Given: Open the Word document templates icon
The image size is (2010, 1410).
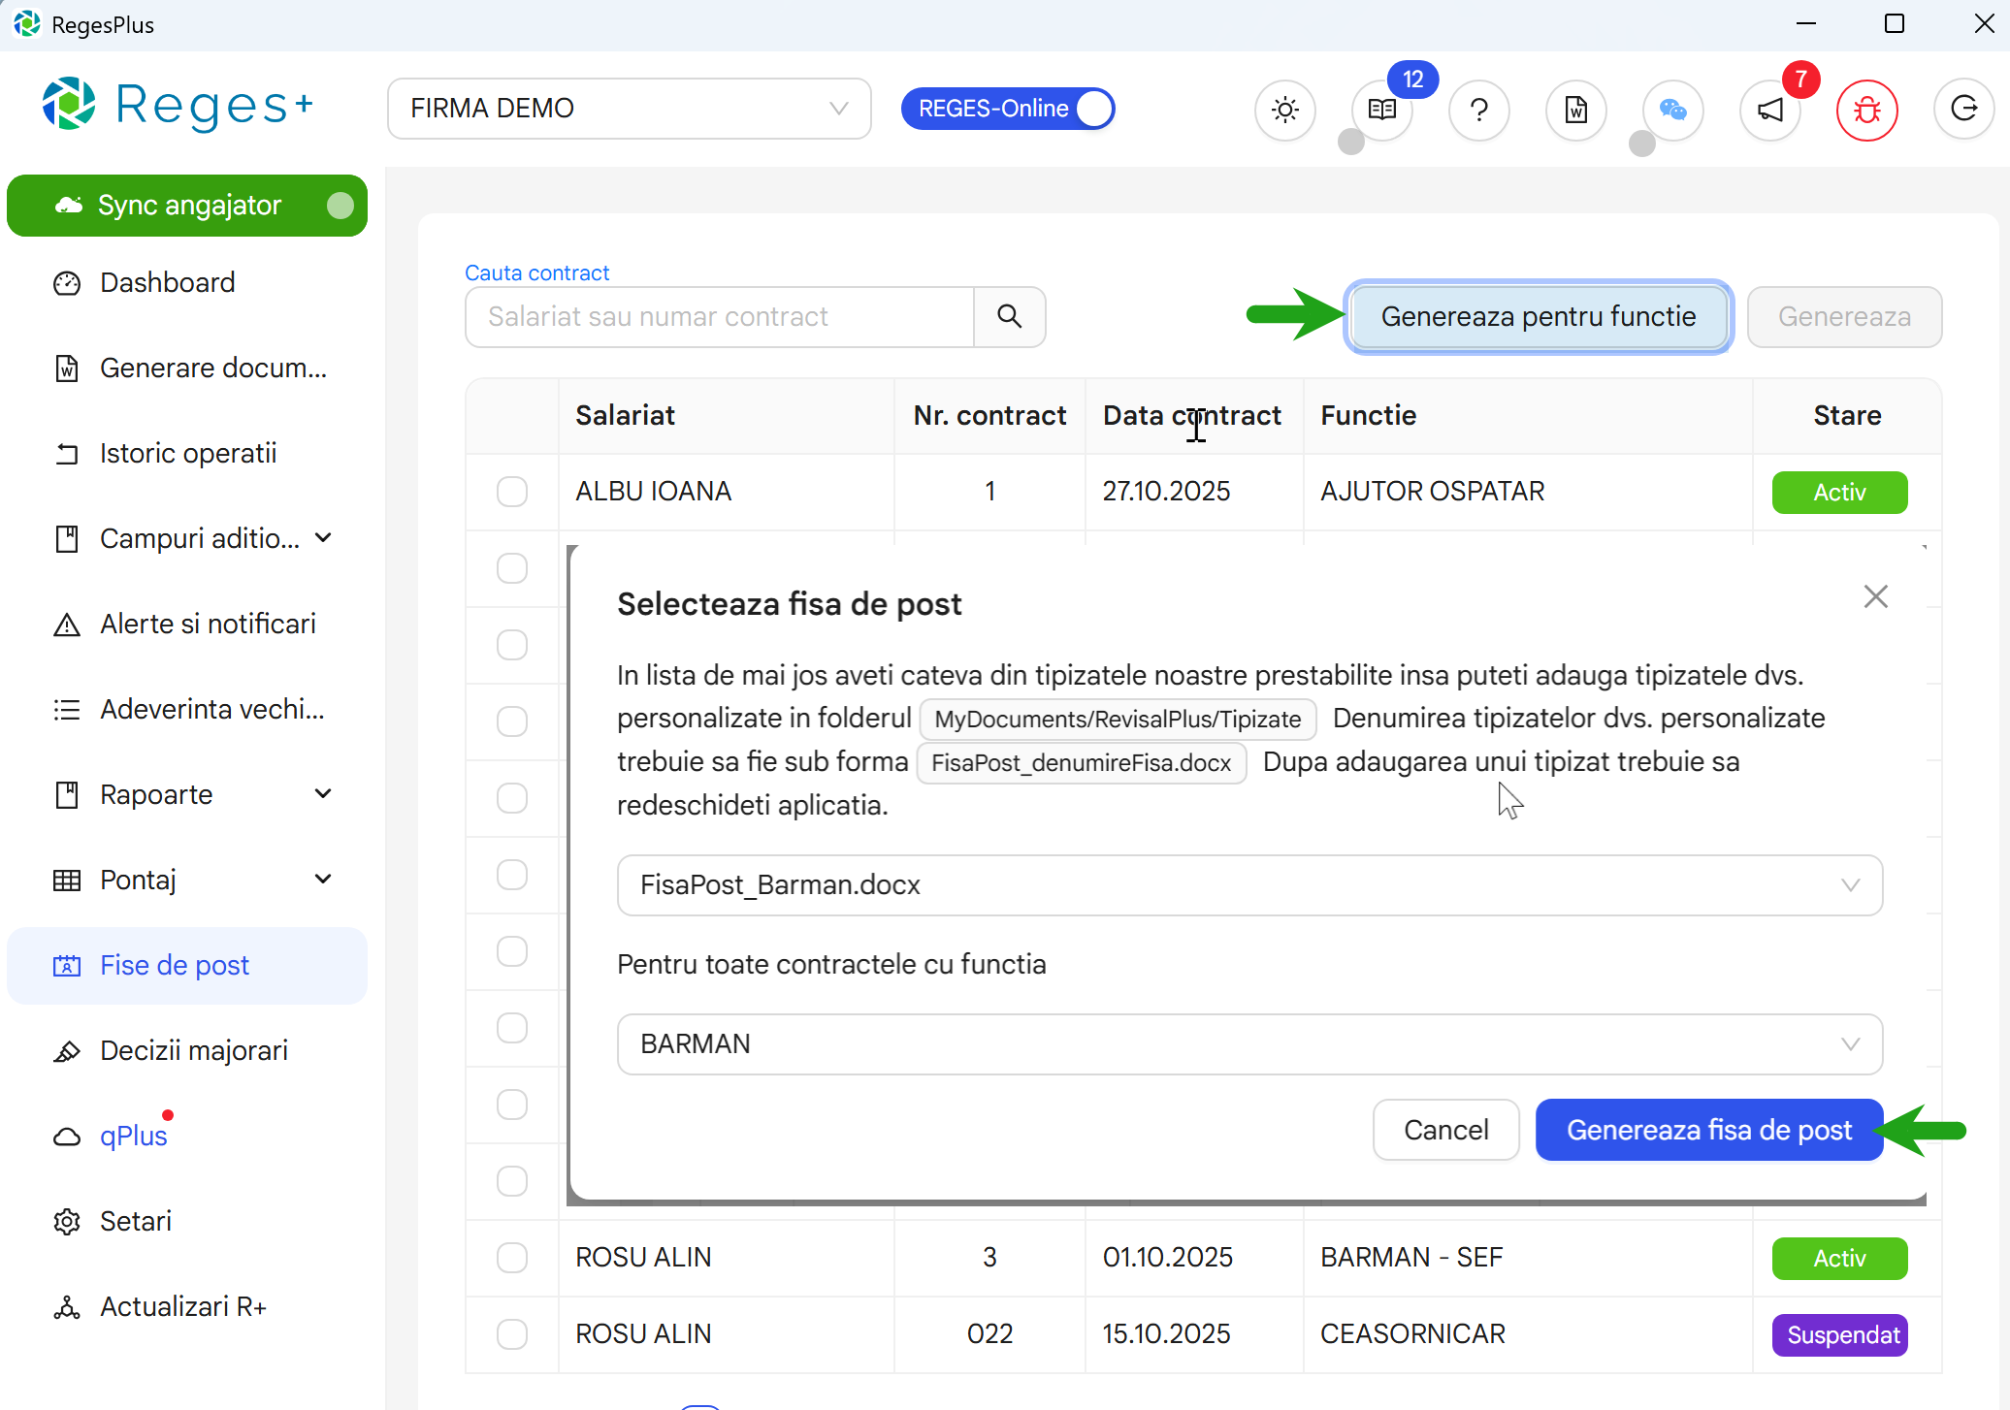Looking at the screenshot, I should (x=1574, y=110).
